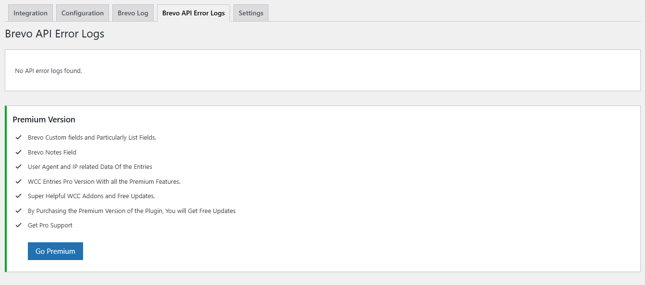This screenshot has height=285, width=645.
Task: Click checkmark beside User Agent and IP line
Action: click(x=19, y=167)
